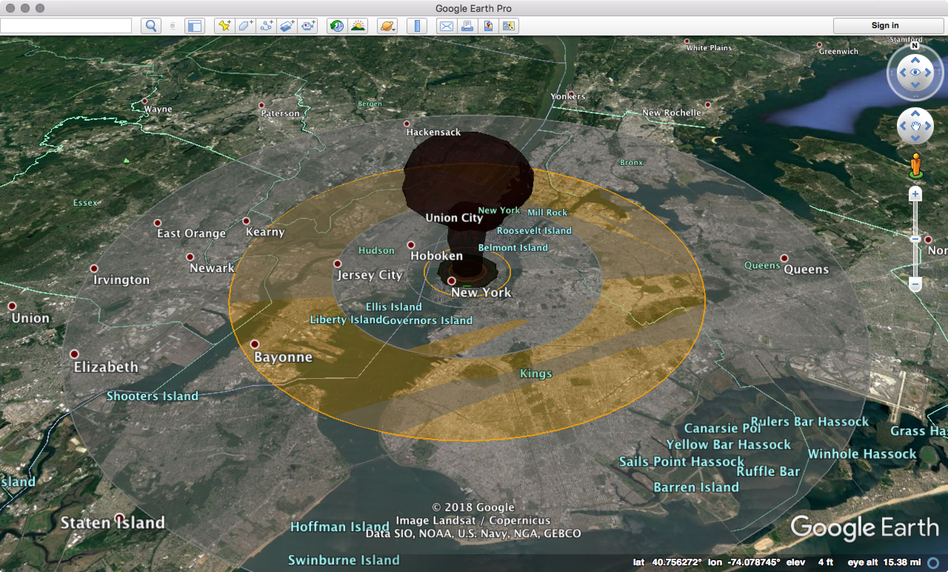Create a new path with the path tool

tap(266, 26)
